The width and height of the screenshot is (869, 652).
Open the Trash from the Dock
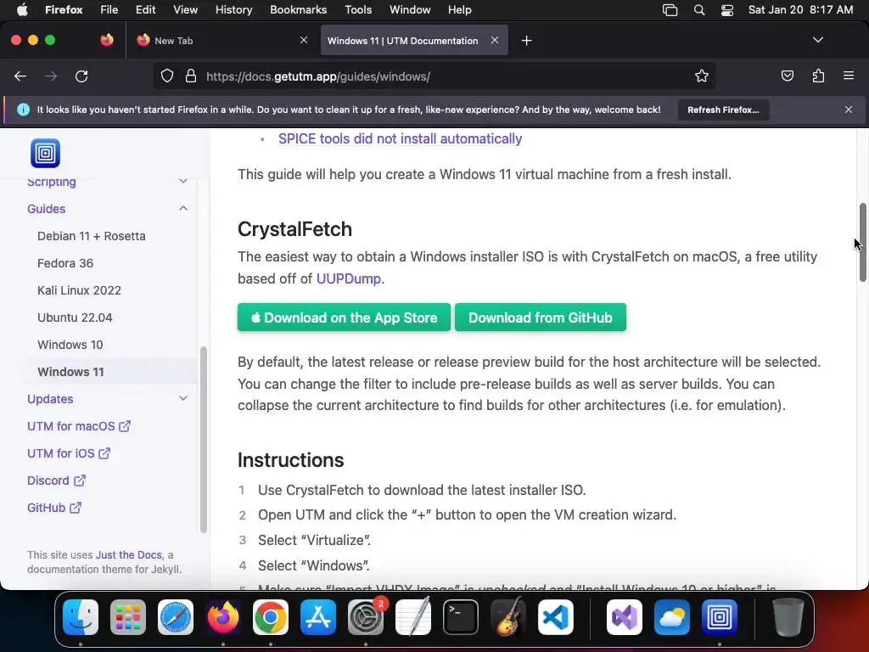pos(788,617)
